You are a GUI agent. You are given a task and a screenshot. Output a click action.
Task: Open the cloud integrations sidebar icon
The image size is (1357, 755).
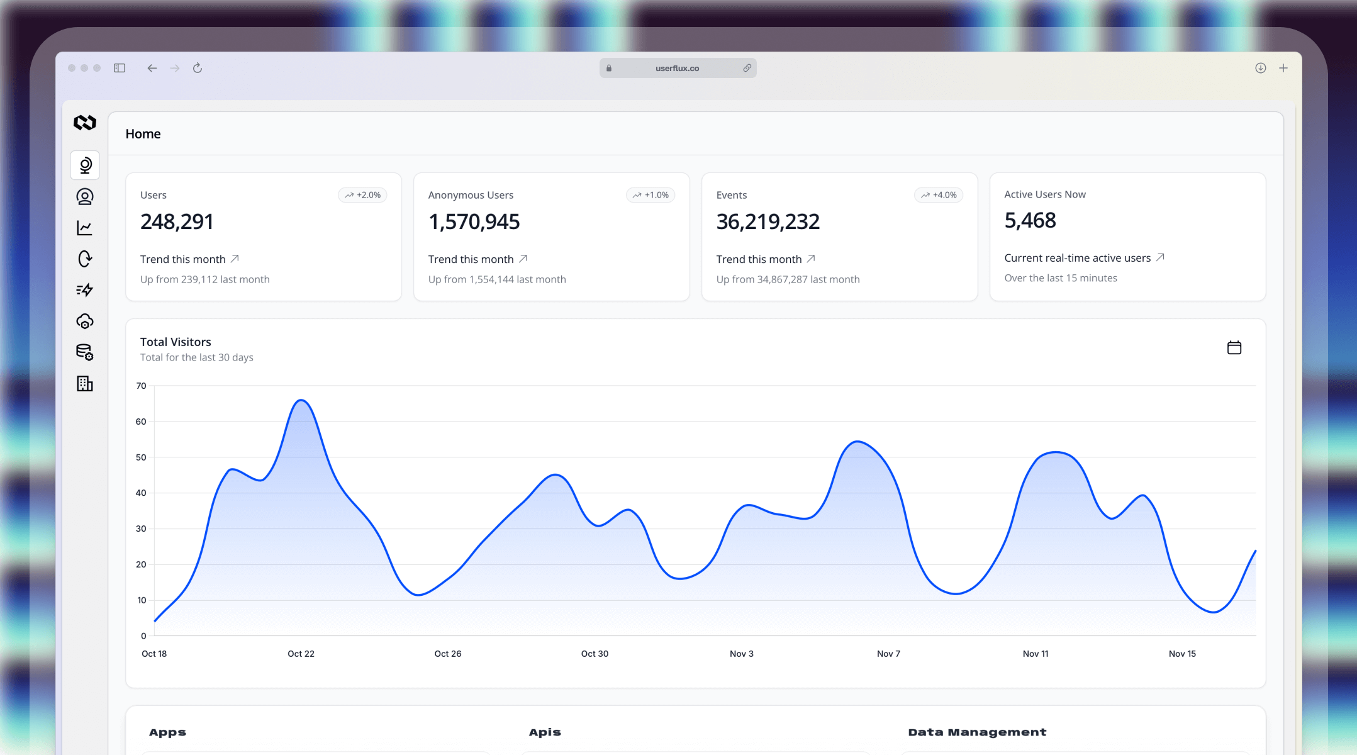85,322
